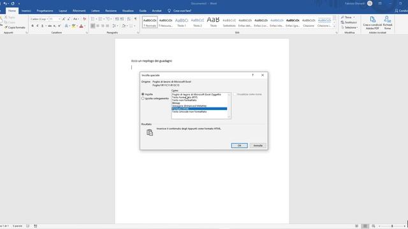Click the Cosa vuoi fare search box
The width and height of the screenshot is (408, 229).
[x=182, y=11]
